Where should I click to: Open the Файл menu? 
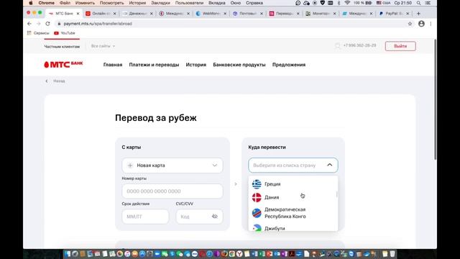click(x=65, y=3)
